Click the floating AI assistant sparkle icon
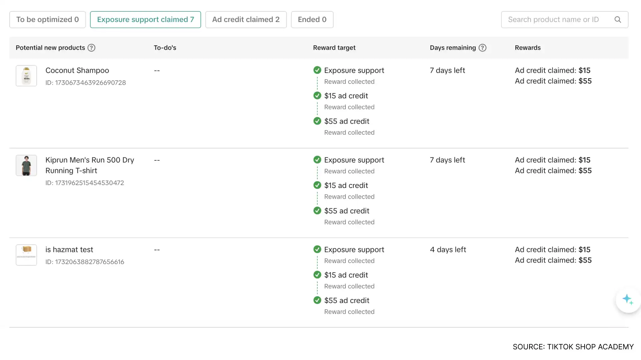Image resolution: width=641 pixels, height=360 pixels. tap(628, 300)
